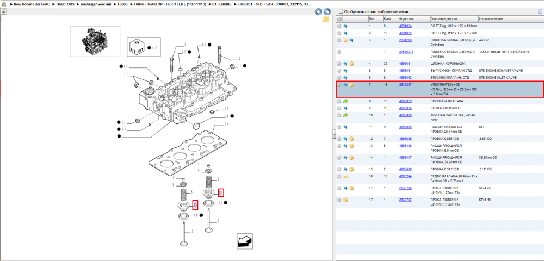Image resolution: width=544 pixels, height=261 pixels.
Task: Click green arrow icon for part 4893036
Action: 345,115
